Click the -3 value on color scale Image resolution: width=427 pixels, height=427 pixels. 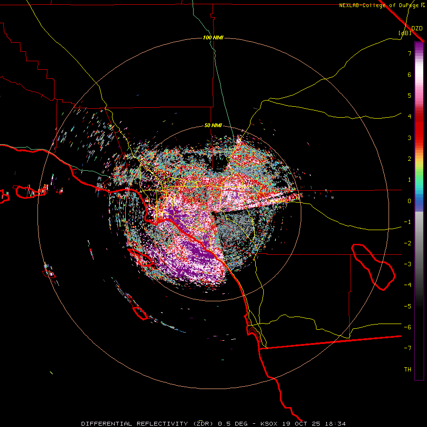click(408, 264)
